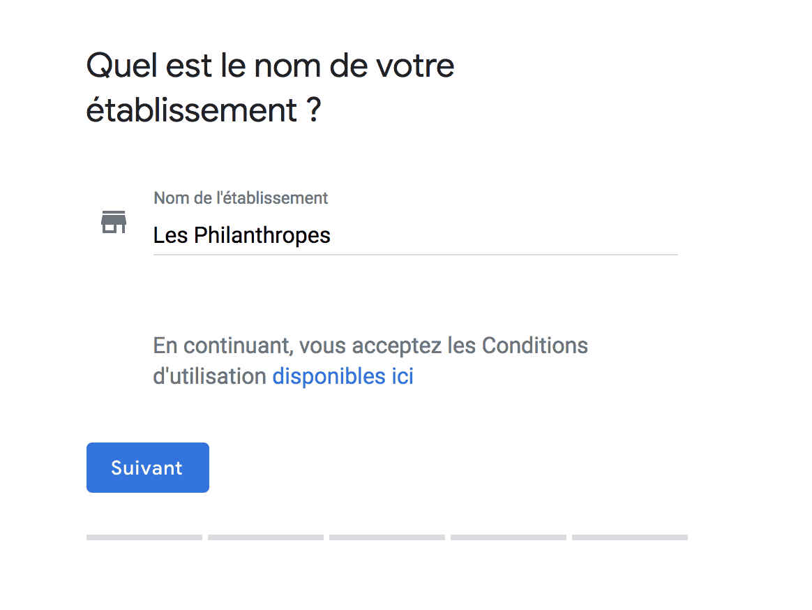Select the second progress step segment
Viewport: 812px width, 610px height.
[266, 537]
